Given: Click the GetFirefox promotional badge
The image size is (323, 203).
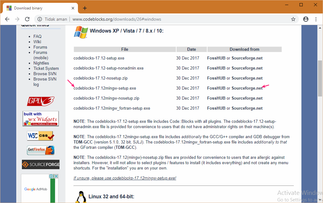Looking at the screenshot, I should (40, 150).
